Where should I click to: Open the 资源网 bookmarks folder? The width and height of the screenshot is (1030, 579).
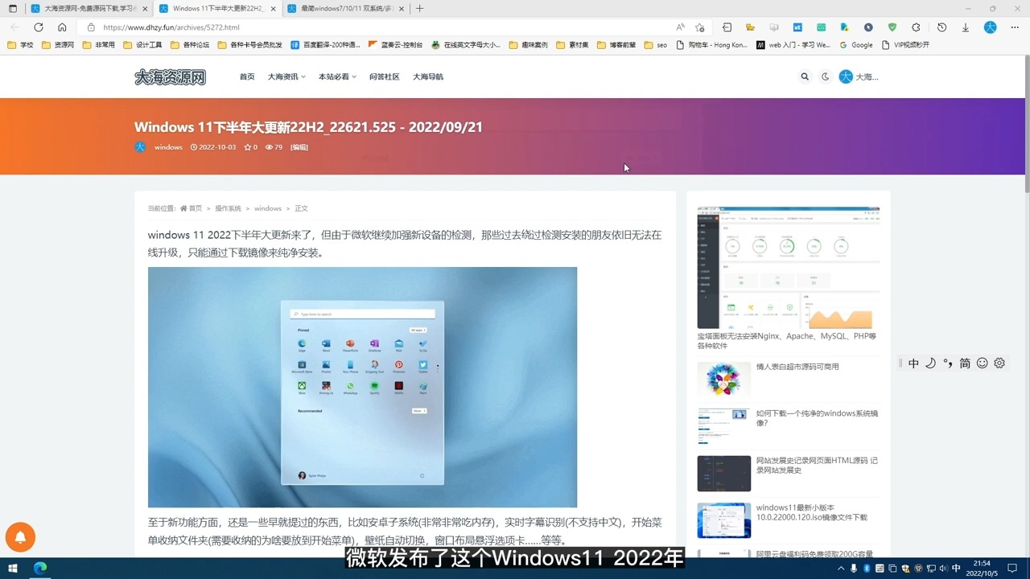click(58, 45)
